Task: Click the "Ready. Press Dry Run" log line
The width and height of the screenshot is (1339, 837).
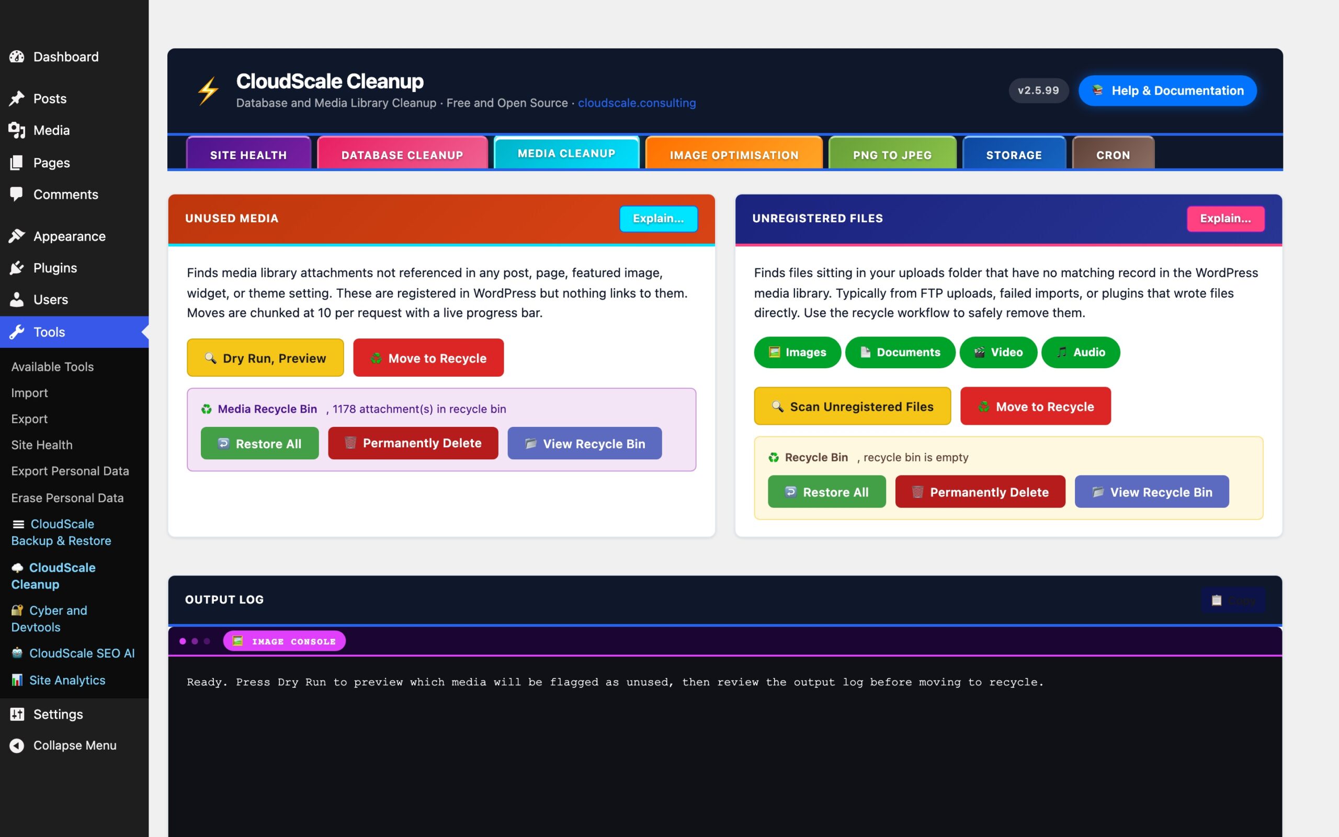Action: tap(615, 682)
